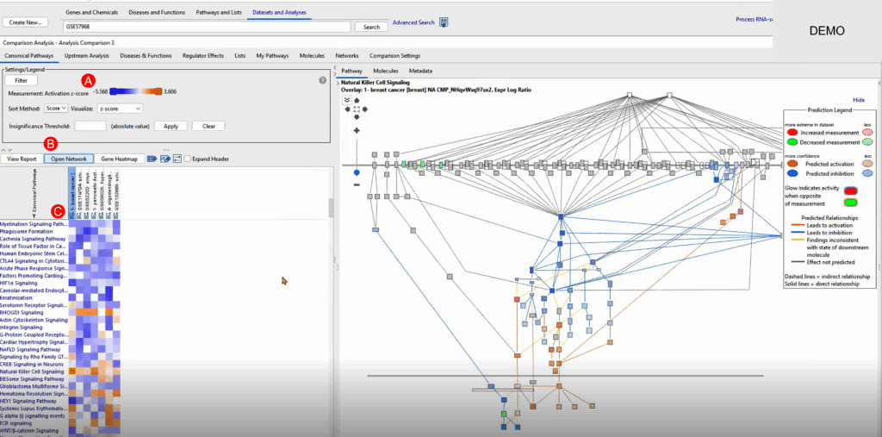The image size is (882, 437).
Task: Select the Metadata sub-tab
Action: [420, 71]
